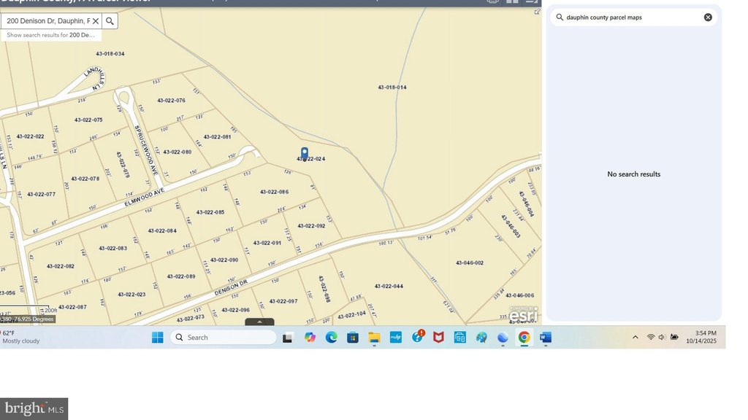Click the ELMWOOD AVE street label
This screenshot has height=420, width=748.
(144, 197)
